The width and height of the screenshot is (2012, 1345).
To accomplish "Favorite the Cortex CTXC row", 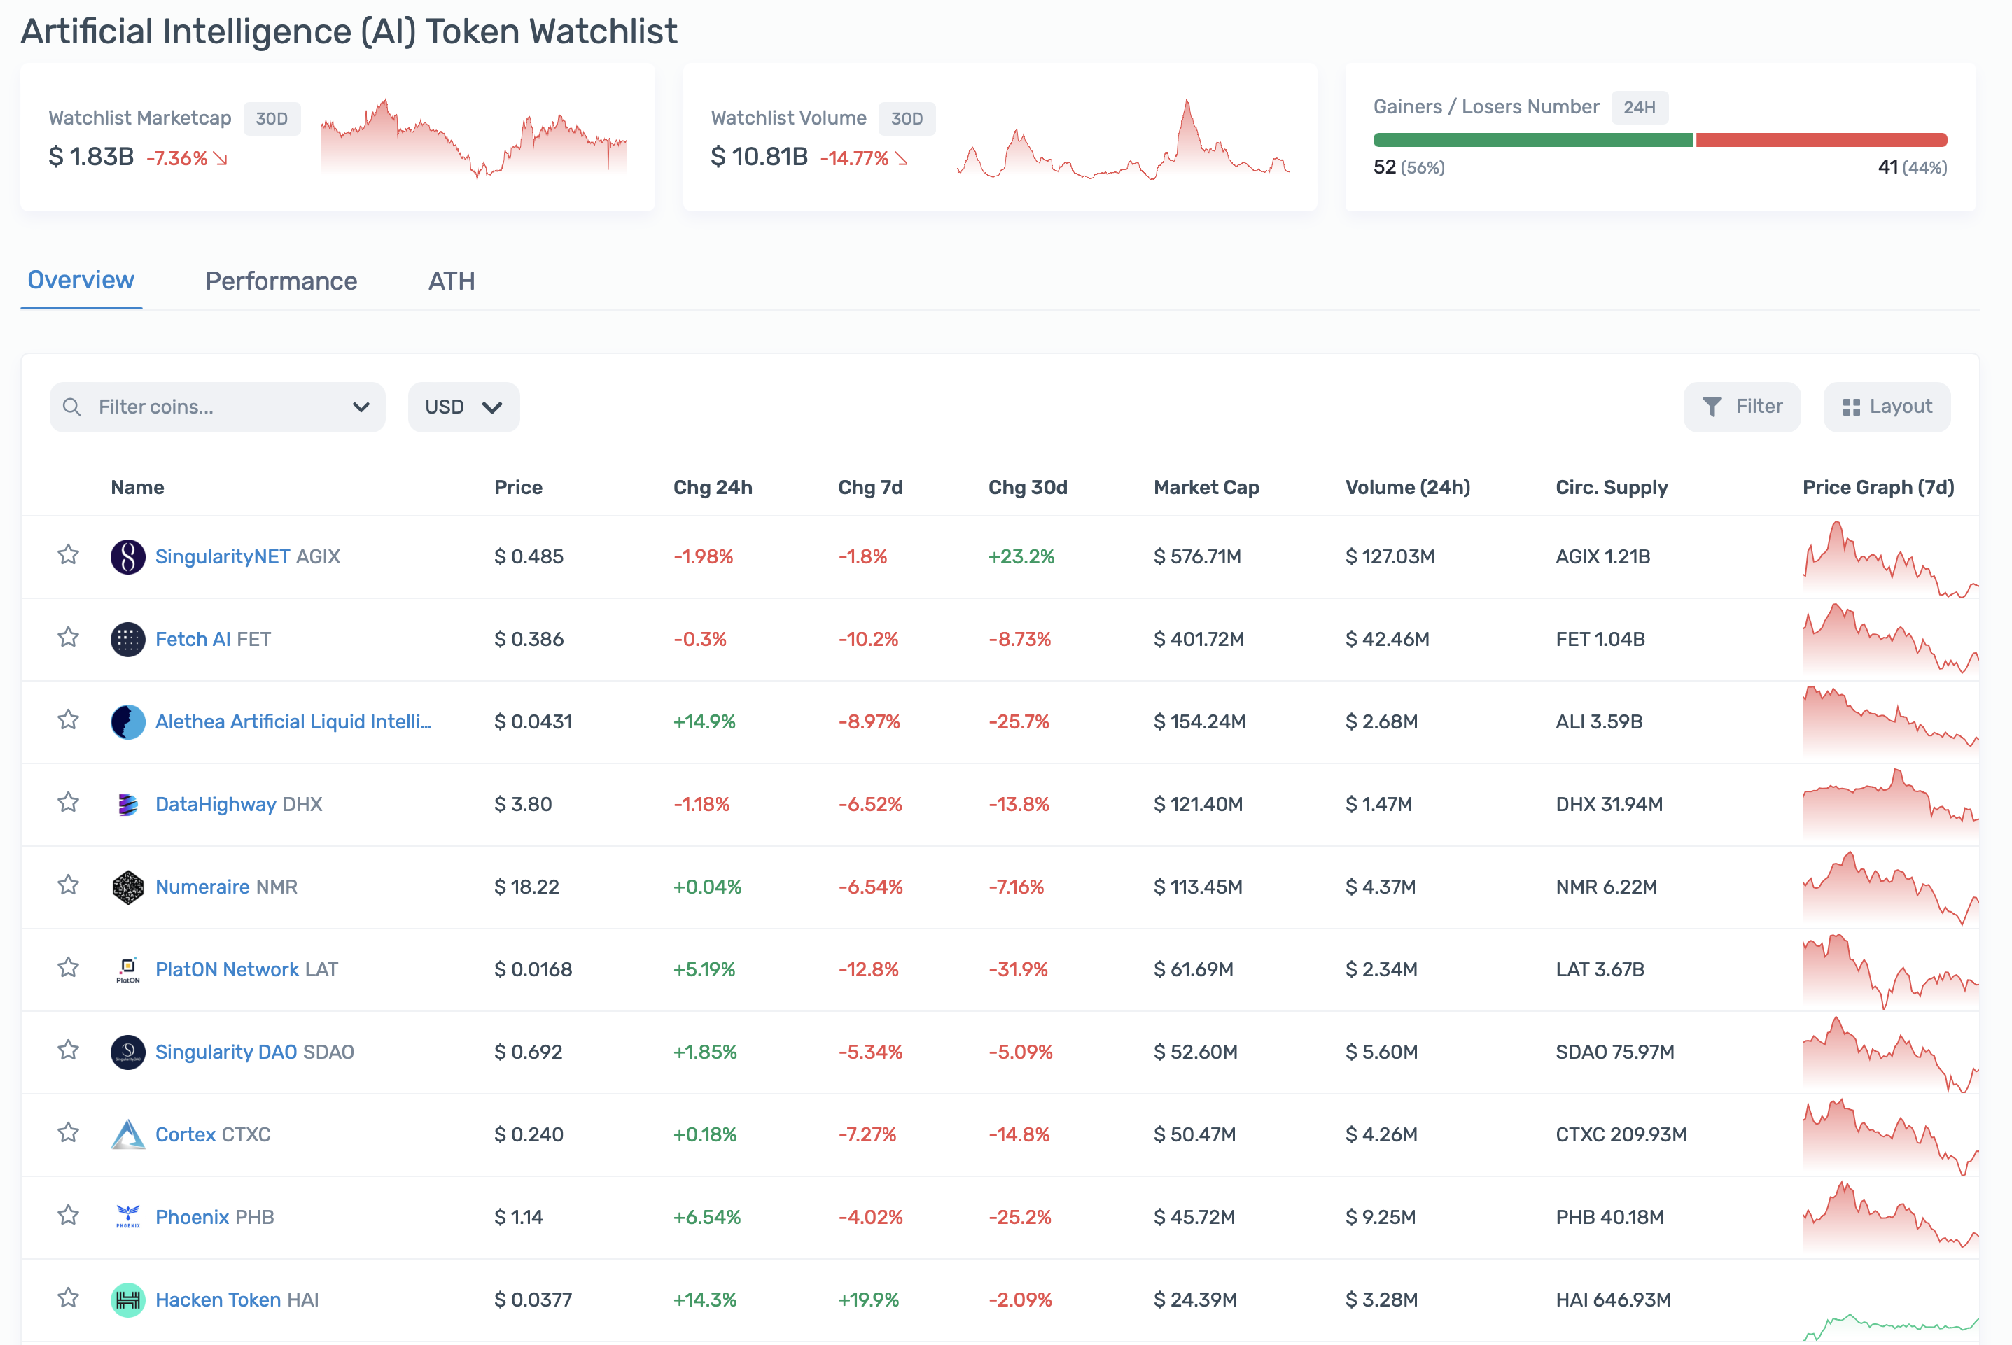I will click(69, 1133).
